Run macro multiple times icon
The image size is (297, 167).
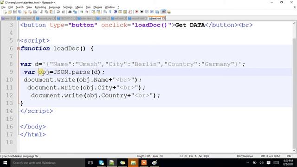pyautogui.click(x=152, y=12)
